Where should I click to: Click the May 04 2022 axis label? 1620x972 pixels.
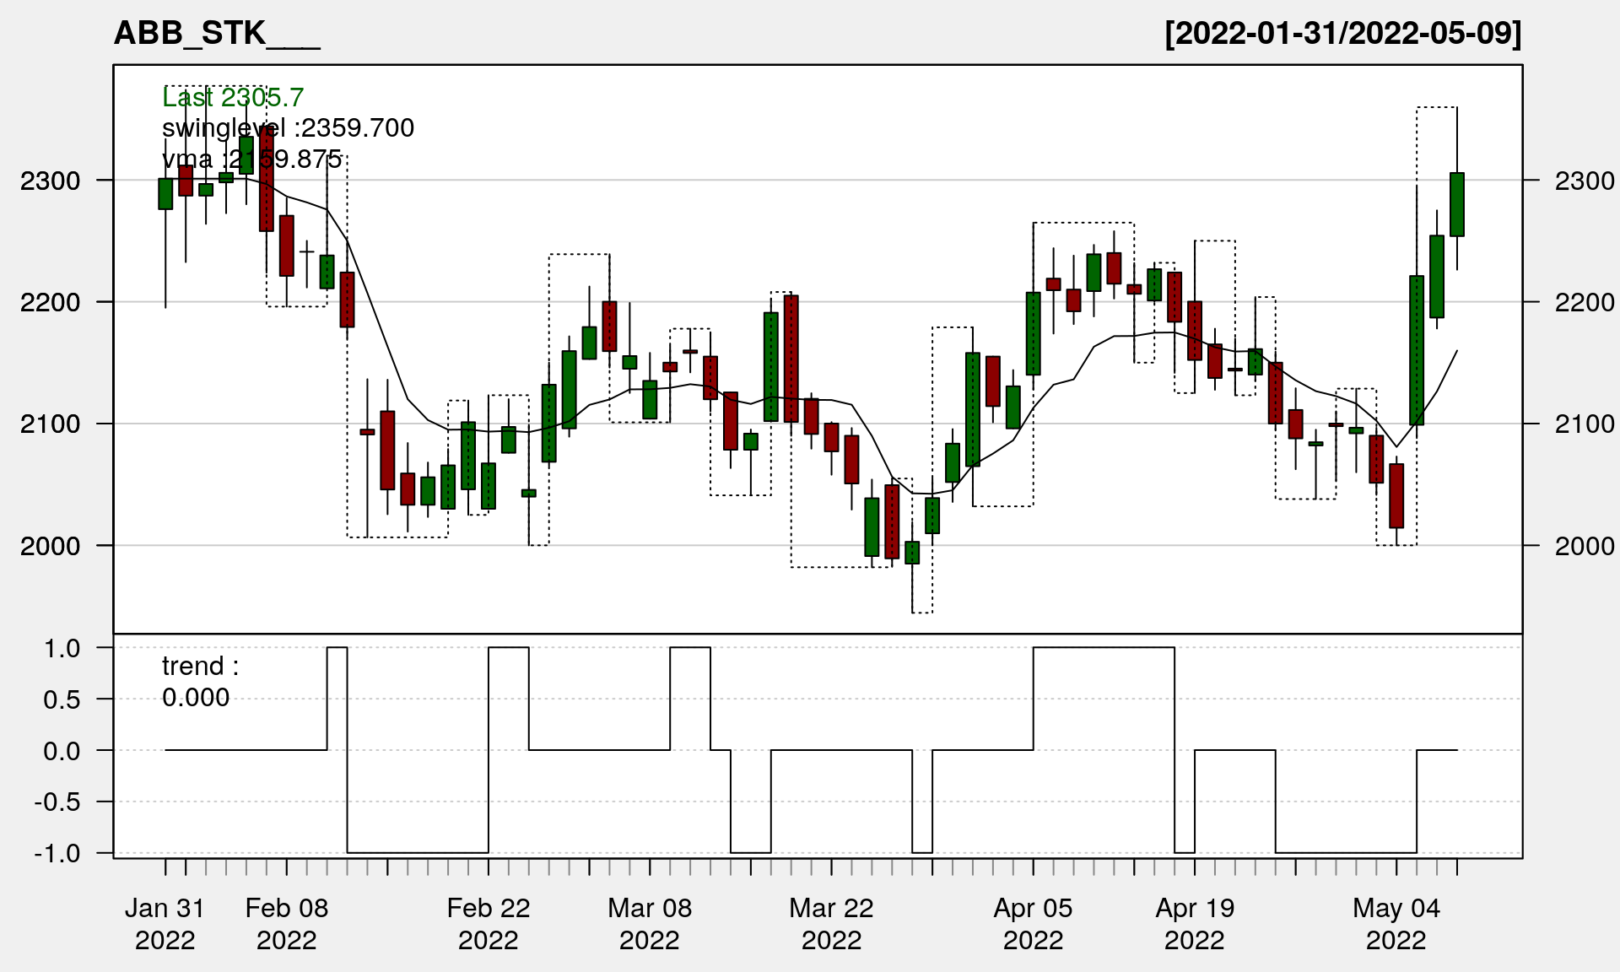1396,923
